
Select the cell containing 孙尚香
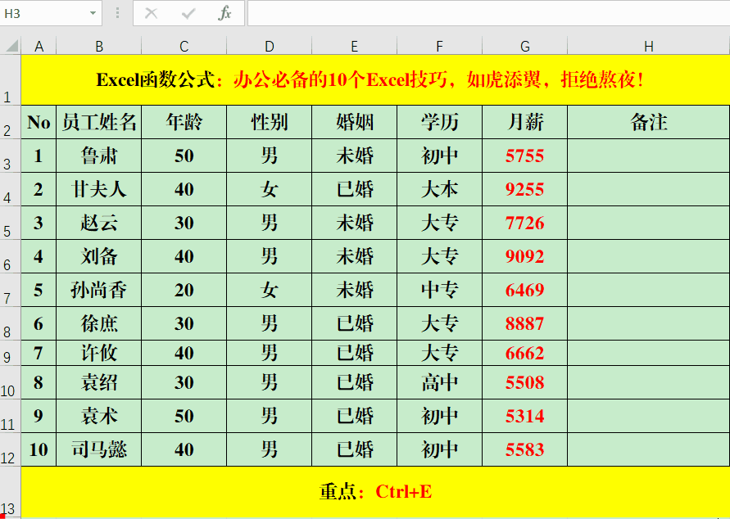(99, 290)
